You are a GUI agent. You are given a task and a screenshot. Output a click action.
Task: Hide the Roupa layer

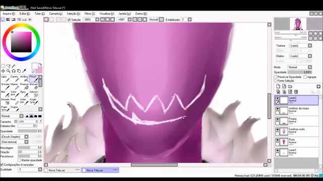278,119
